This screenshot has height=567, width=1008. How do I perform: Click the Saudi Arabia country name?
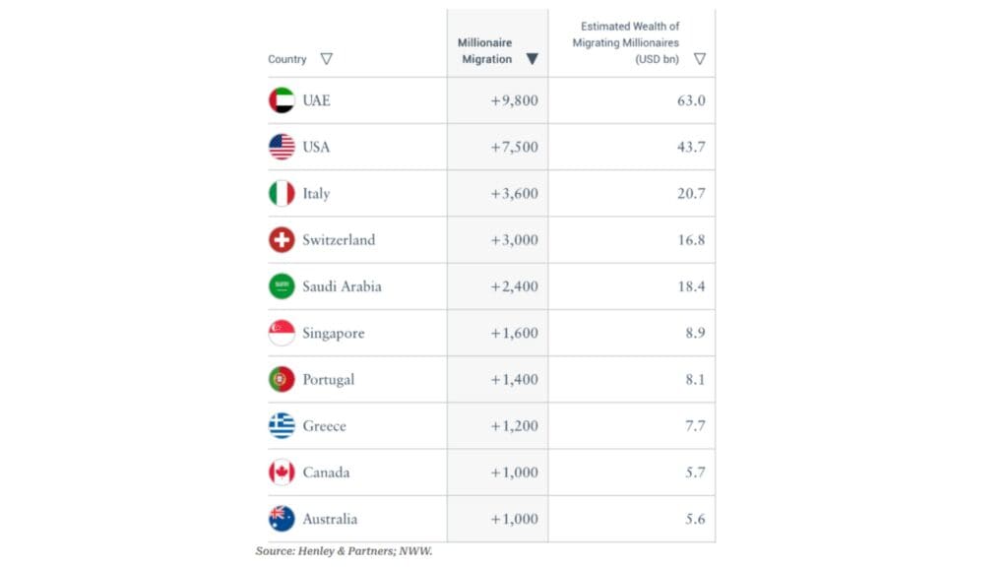[342, 286]
